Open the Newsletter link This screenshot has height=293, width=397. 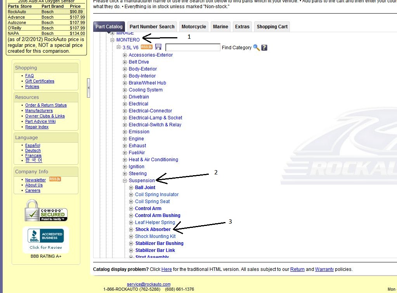35,180
